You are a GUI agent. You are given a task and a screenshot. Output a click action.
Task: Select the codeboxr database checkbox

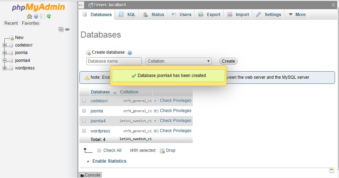click(x=84, y=101)
